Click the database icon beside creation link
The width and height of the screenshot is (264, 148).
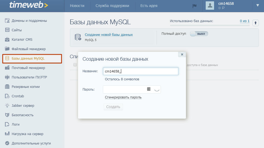(x=78, y=37)
